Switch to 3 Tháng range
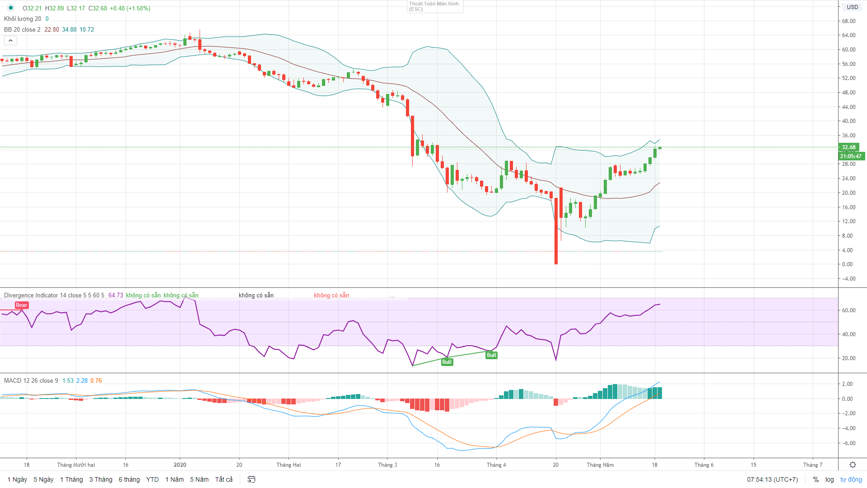867x488 pixels. click(x=101, y=479)
